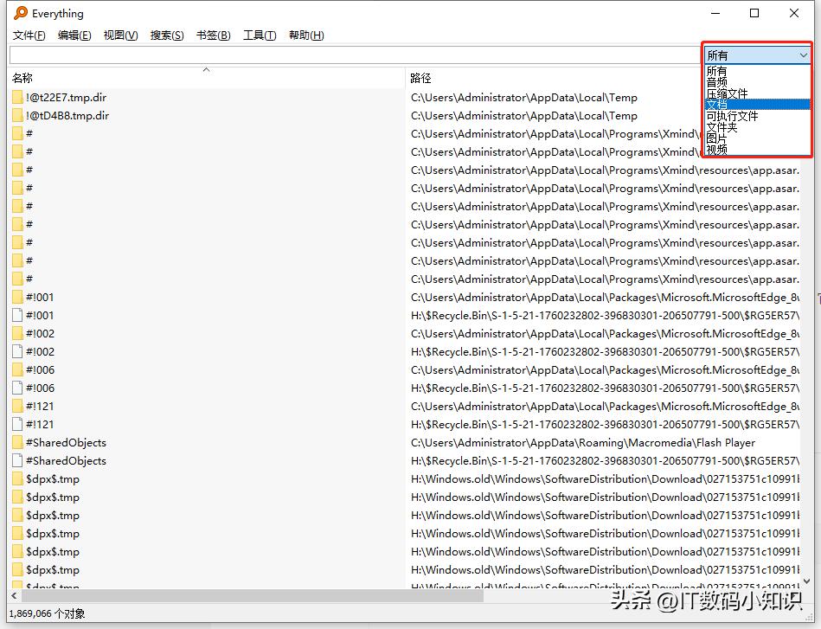Open the 工具 menu
The image size is (821, 629).
(x=260, y=35)
